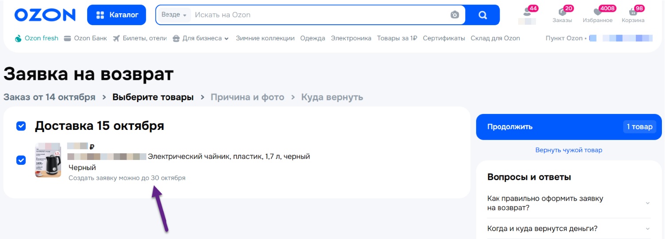This screenshot has height=239, width=665.
Task: Open Избранное favorites heart icon
Action: click(597, 15)
